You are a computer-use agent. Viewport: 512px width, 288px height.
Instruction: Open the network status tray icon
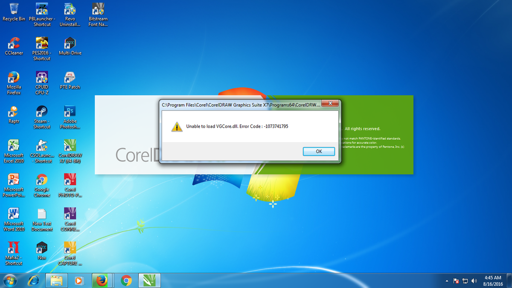[x=465, y=281]
